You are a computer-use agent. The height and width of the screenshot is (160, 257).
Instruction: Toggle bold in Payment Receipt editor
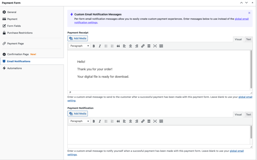(x=94, y=46)
